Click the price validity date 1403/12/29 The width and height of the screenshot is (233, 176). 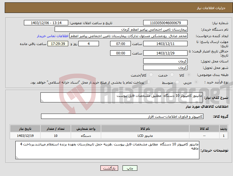165,53
